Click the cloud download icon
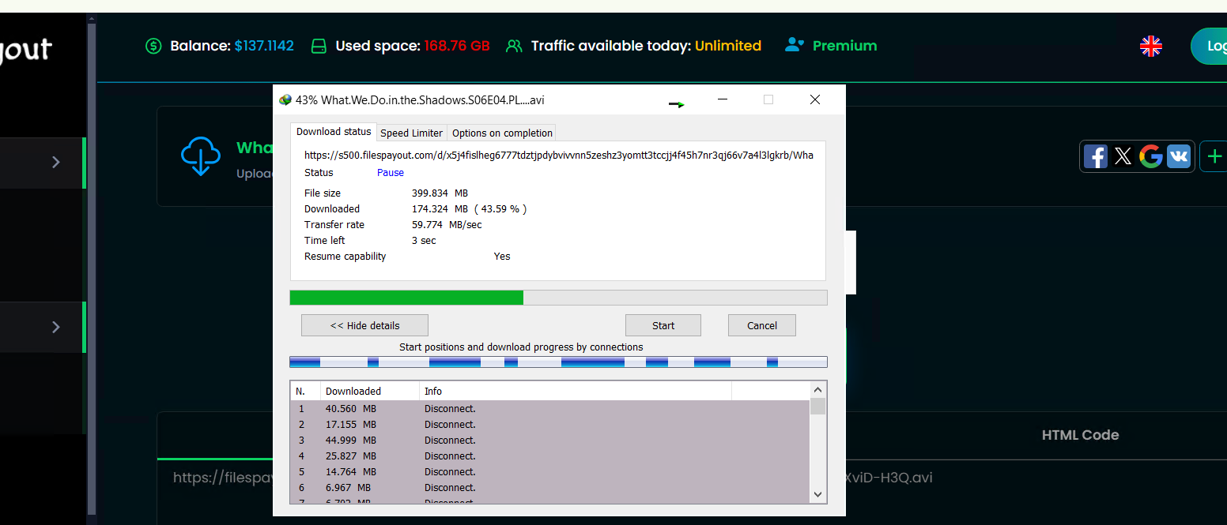Image resolution: width=1227 pixels, height=525 pixels. click(x=200, y=156)
